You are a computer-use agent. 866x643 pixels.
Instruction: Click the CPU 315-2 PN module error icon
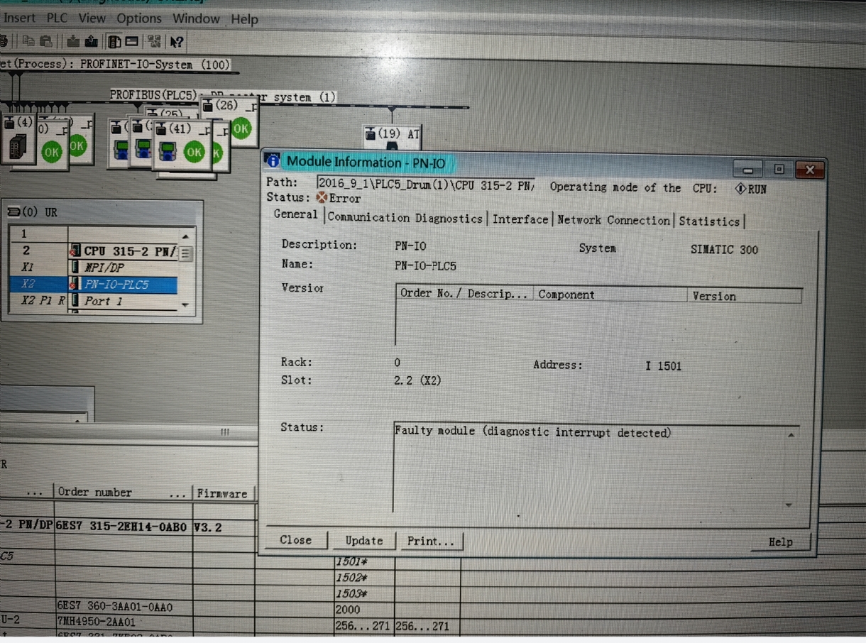75,251
